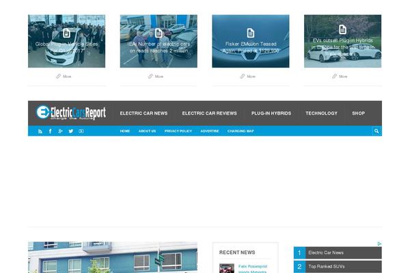Open the Technology menu item
The height and width of the screenshot is (273, 410).
322,113
